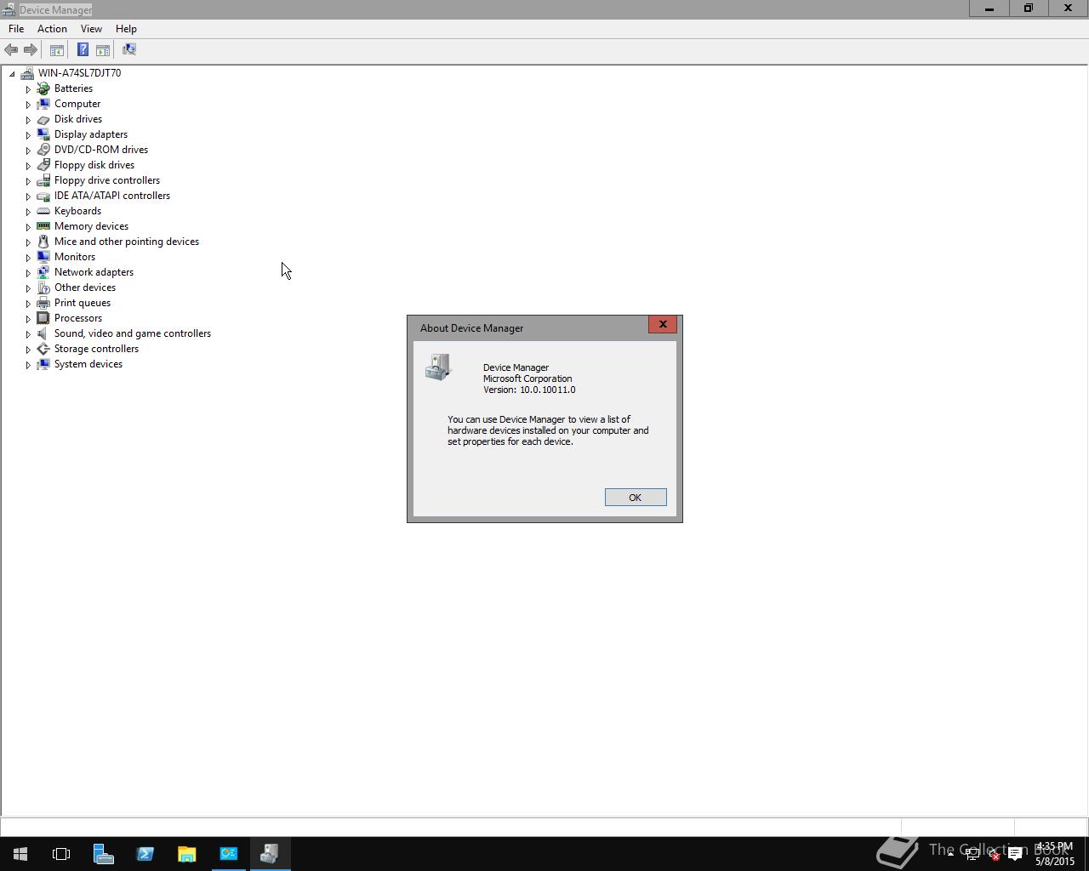This screenshot has height=871, width=1089.
Task: Click the network status tray icon
Action: [972, 855]
